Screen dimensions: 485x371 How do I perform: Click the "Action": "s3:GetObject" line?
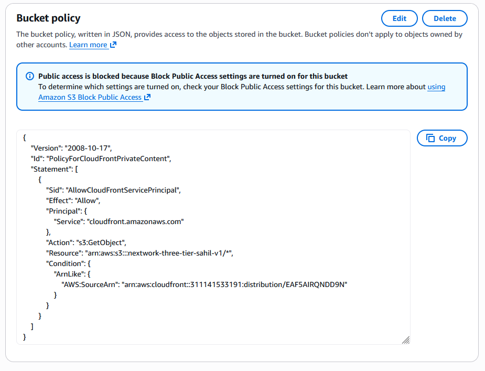coord(86,242)
